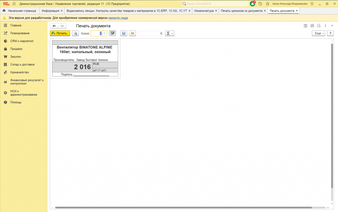Open print preview magnifier icon in toolbar
Image resolution: width=338 pixels, height=212 pixels.
75,33
